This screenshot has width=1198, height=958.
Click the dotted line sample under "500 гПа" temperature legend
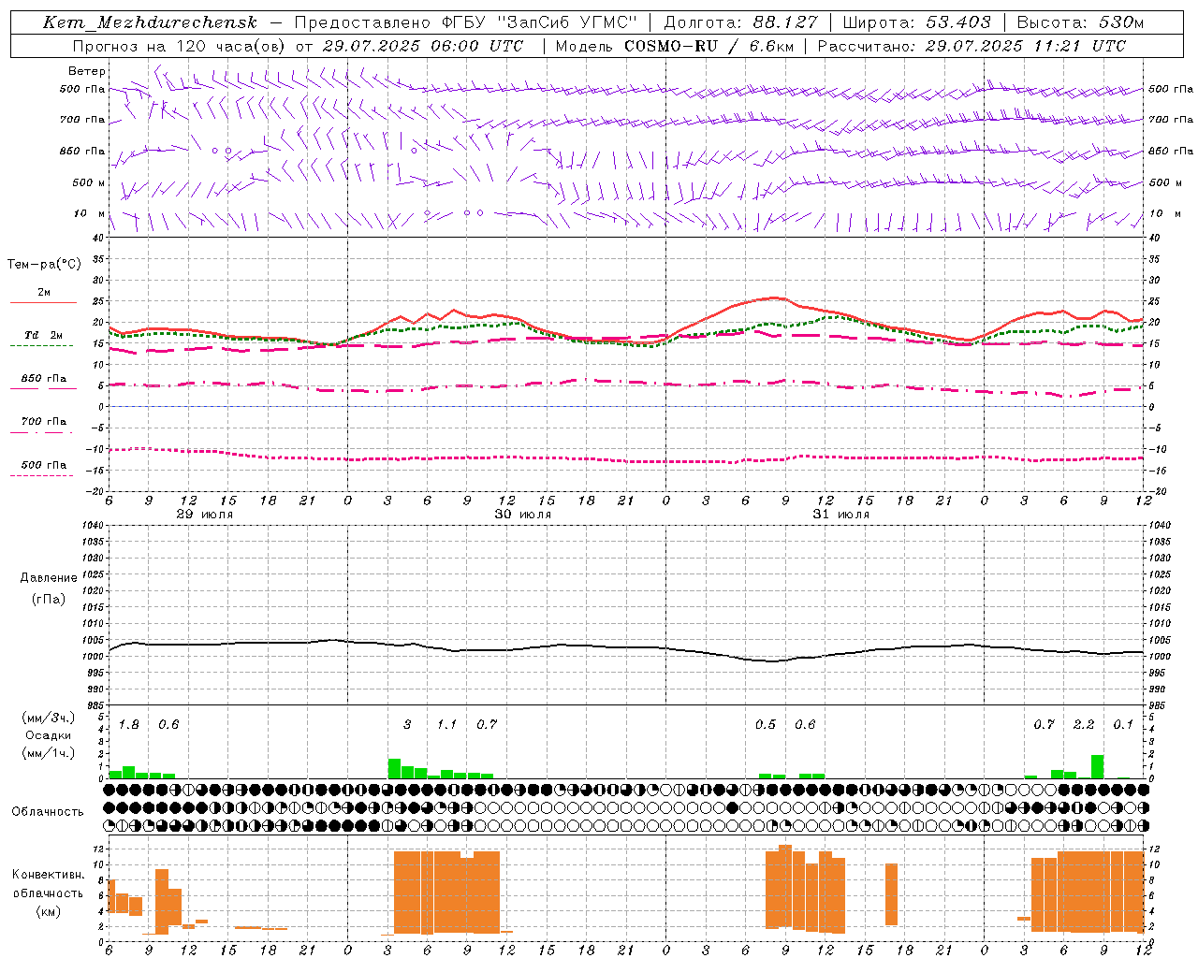click(x=41, y=476)
